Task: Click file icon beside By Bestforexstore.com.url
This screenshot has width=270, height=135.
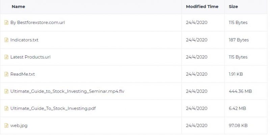Action: click(x=6, y=23)
